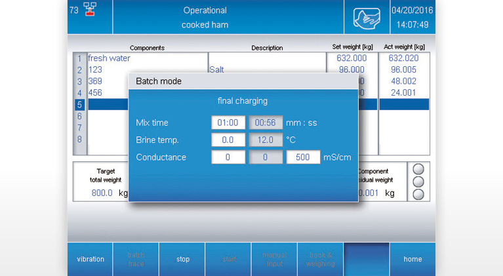Screen dimensions: 503x276
Task: Open manual input
Action: [x=274, y=259]
